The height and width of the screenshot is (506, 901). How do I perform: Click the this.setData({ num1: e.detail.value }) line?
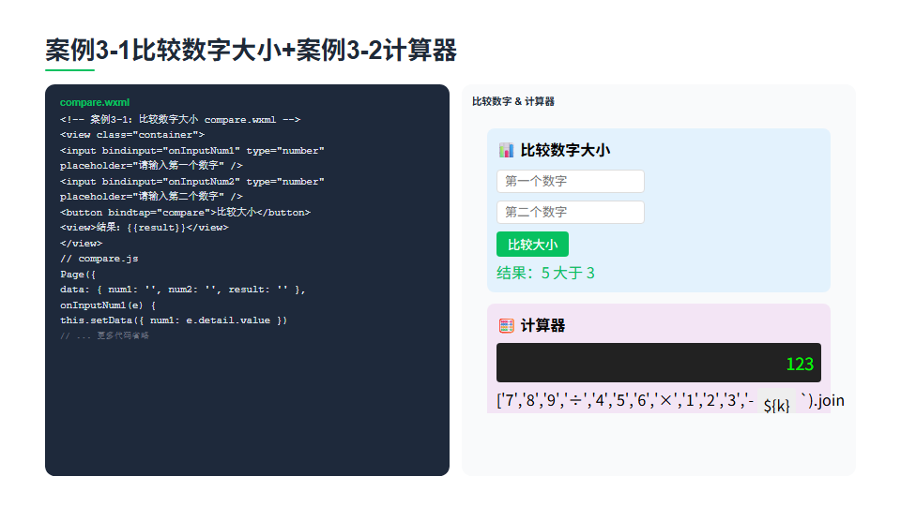coord(174,320)
